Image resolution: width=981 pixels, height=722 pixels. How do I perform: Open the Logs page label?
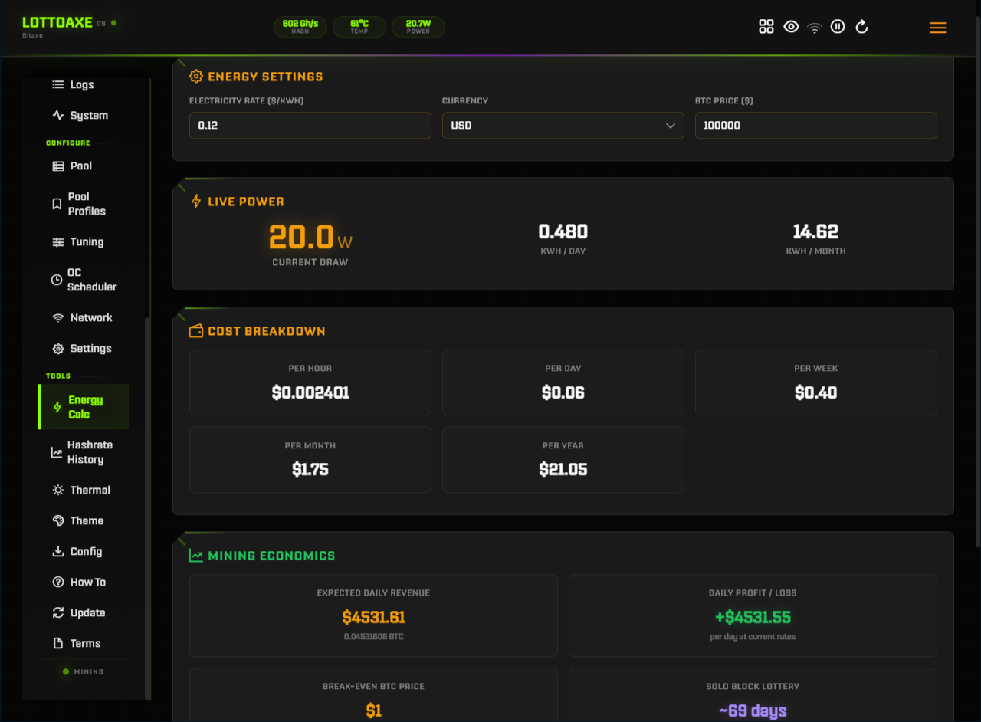pos(82,85)
